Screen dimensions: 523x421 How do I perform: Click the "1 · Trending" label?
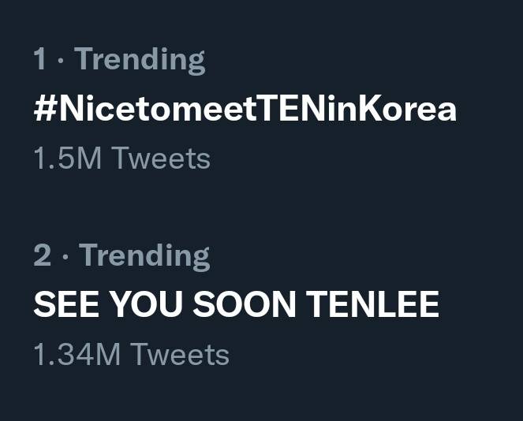pos(119,60)
